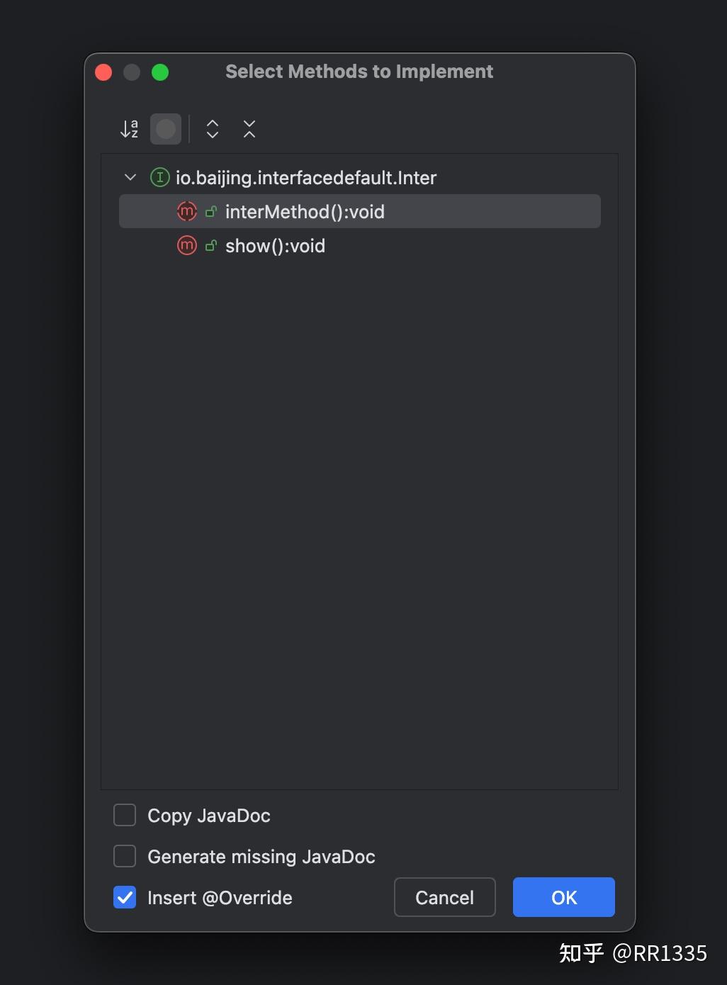Click the green zoom traffic light
The height and width of the screenshot is (985, 727).
pyautogui.click(x=161, y=72)
